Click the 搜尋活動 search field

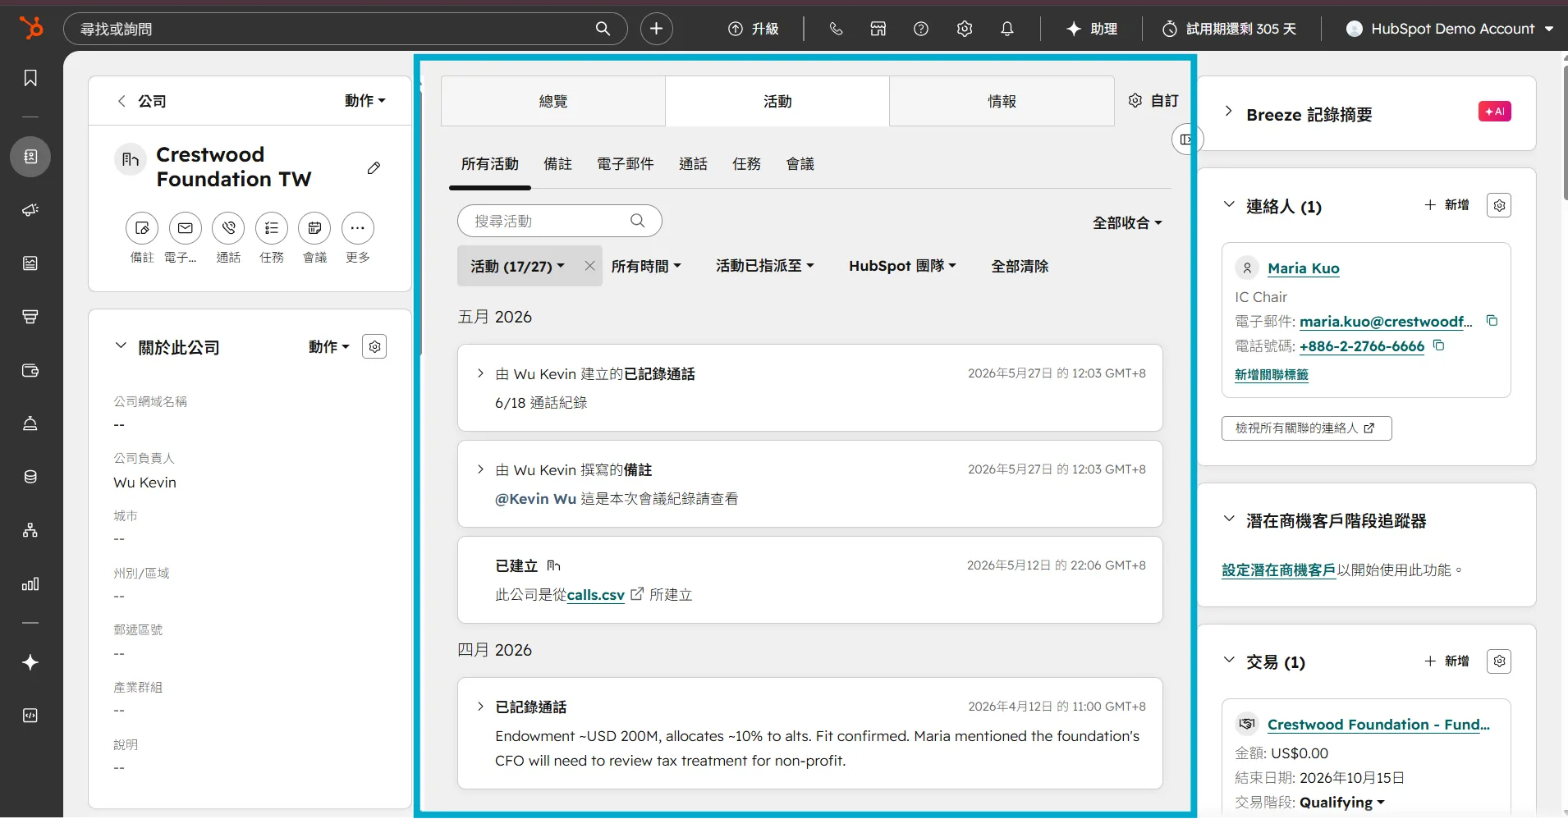pyautogui.click(x=560, y=221)
